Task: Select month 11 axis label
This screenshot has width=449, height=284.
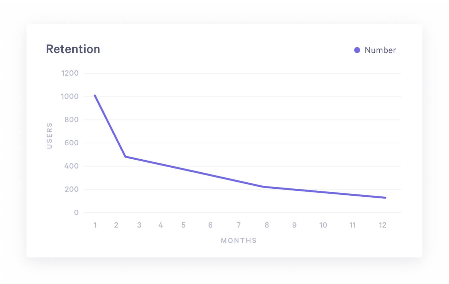Action: pos(352,225)
